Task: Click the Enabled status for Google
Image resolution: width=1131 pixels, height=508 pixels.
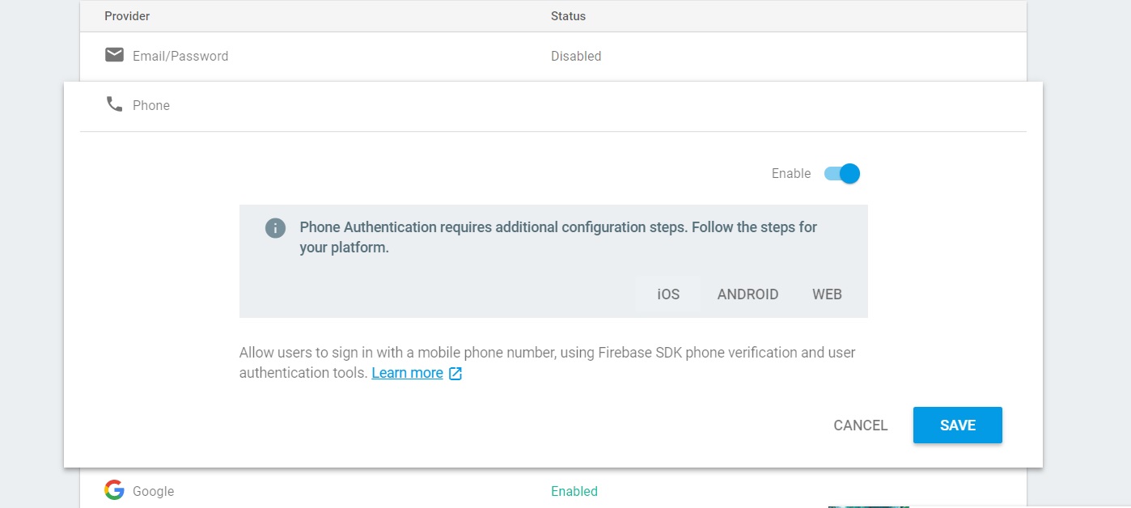Action: tap(574, 491)
